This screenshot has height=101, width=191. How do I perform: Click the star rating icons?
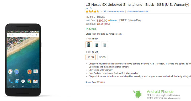click(x=92, y=11)
